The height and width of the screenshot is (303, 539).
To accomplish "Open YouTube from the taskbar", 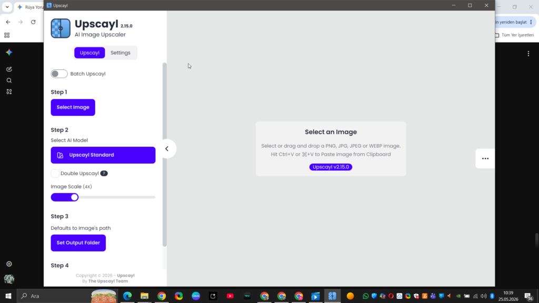I will [230, 296].
